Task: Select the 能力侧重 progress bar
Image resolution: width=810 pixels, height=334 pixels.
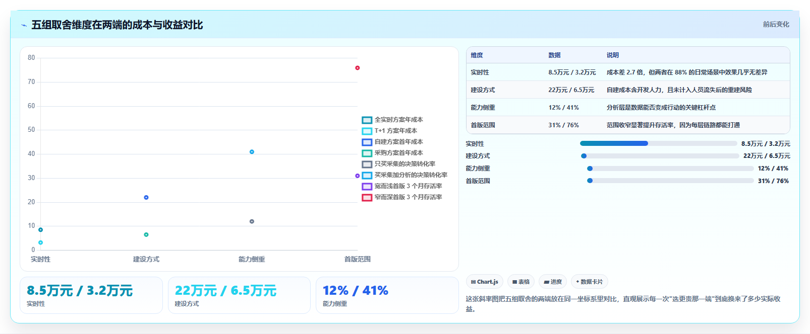Action: [670, 169]
